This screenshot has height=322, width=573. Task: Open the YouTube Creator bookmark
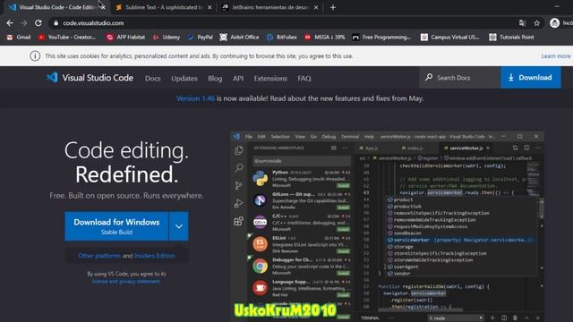(x=67, y=38)
